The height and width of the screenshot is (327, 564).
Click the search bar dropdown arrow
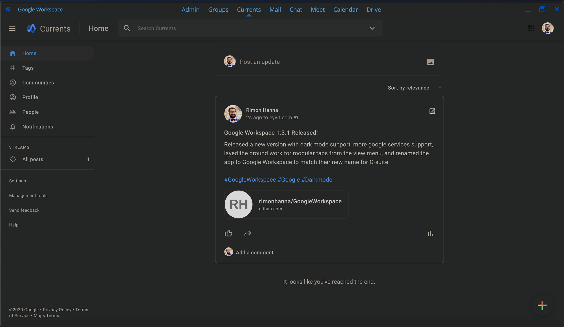click(372, 27)
